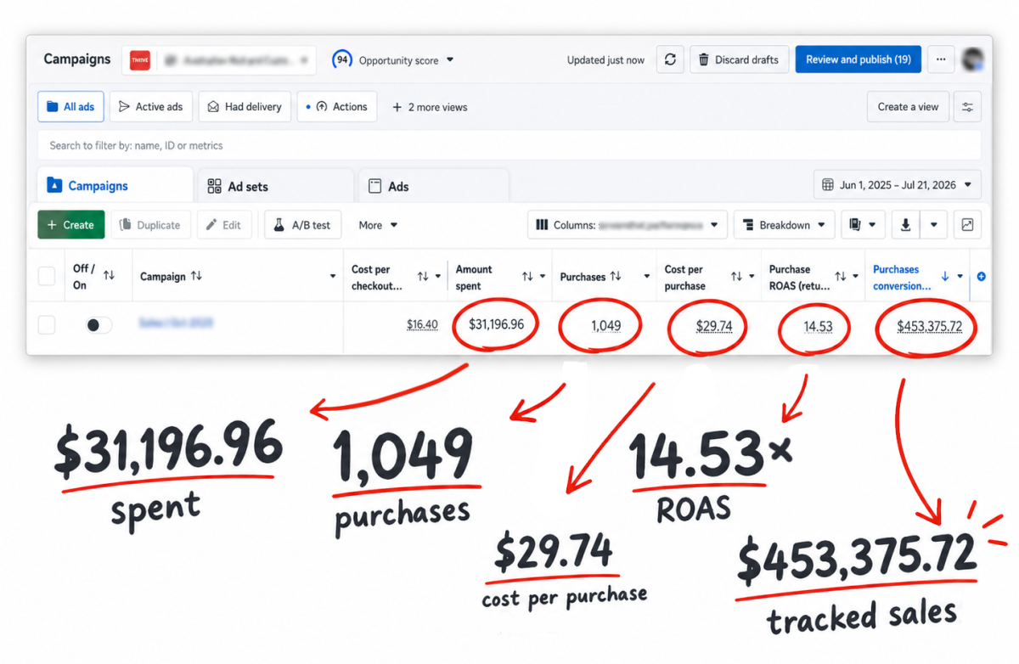The image size is (1019, 664).
Task: Open the view filter settings sliders icon
Action: click(x=967, y=107)
